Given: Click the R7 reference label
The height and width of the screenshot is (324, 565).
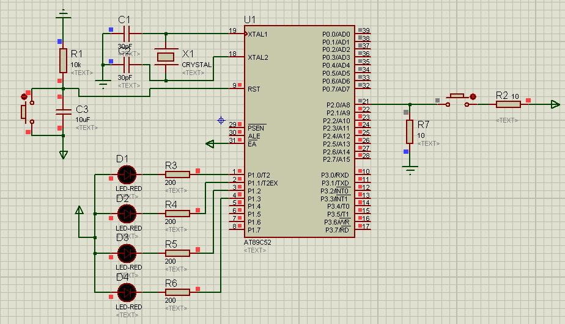Looking at the screenshot, I should click(423, 125).
